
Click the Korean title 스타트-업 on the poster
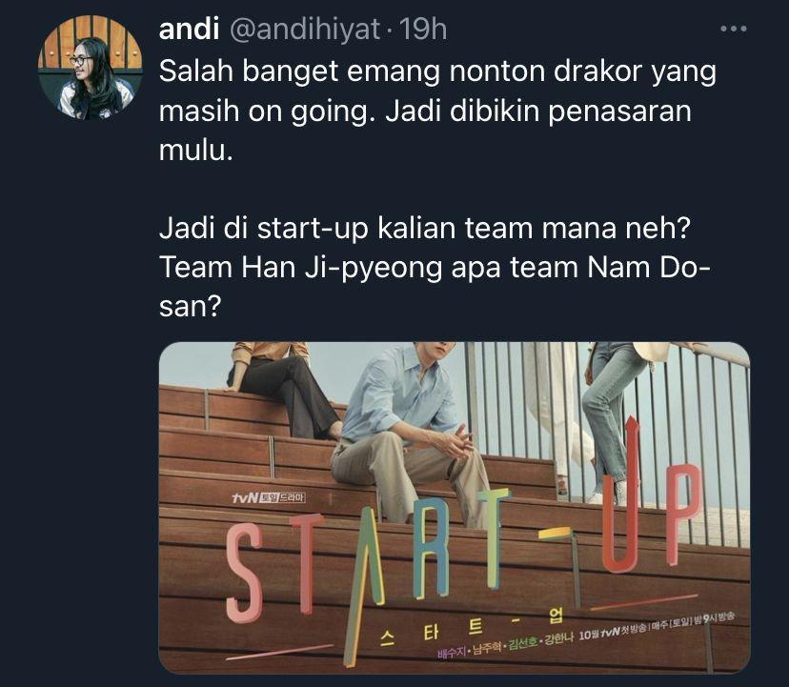pyautogui.click(x=470, y=628)
